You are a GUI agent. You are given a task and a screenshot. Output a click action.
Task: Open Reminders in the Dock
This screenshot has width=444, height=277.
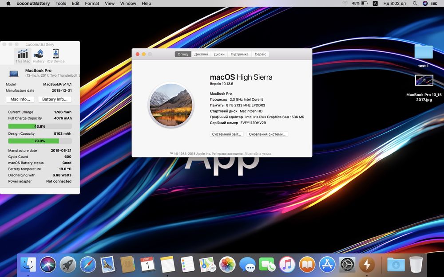[187, 265]
